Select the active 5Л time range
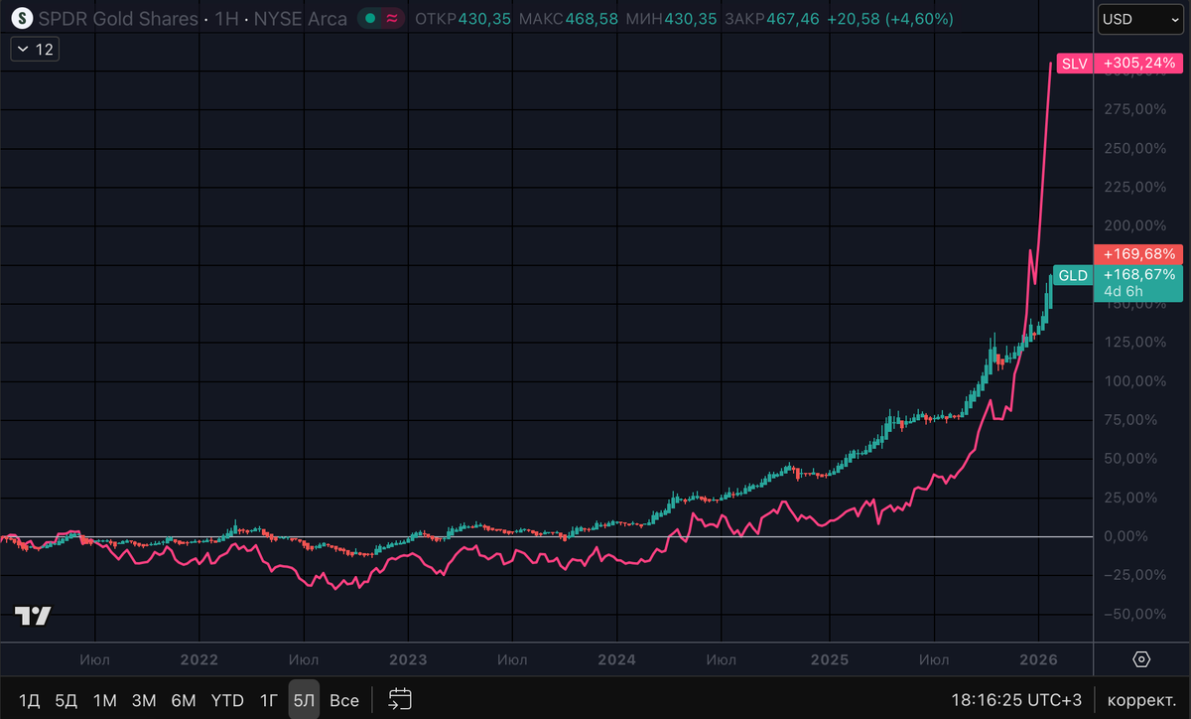The height and width of the screenshot is (719, 1191). [x=304, y=700]
